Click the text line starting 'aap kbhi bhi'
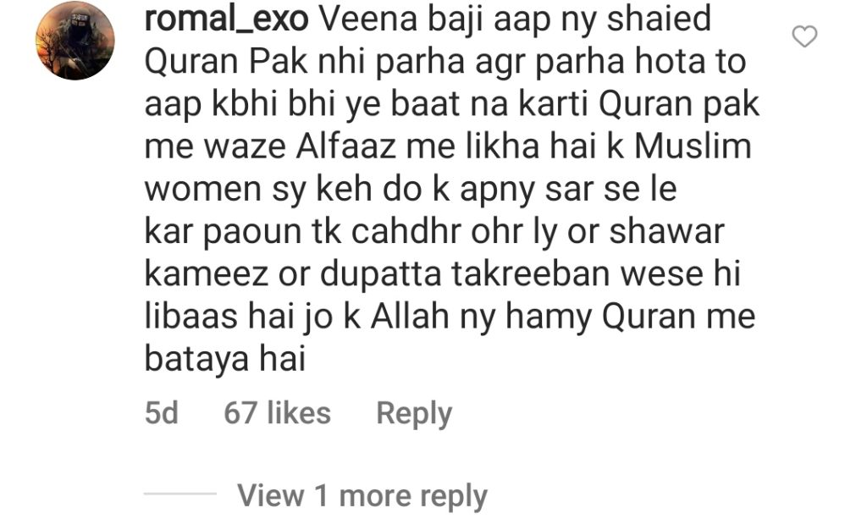The height and width of the screenshot is (519, 867). pyautogui.click(x=452, y=104)
